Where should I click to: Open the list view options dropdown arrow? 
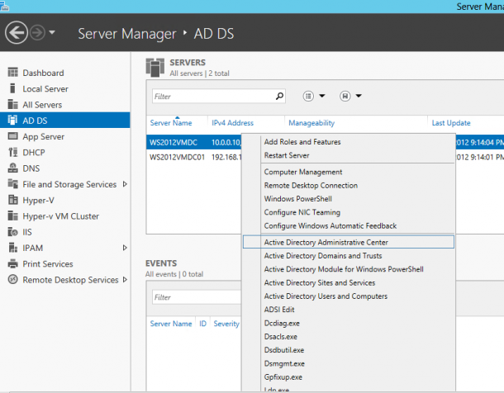click(321, 96)
